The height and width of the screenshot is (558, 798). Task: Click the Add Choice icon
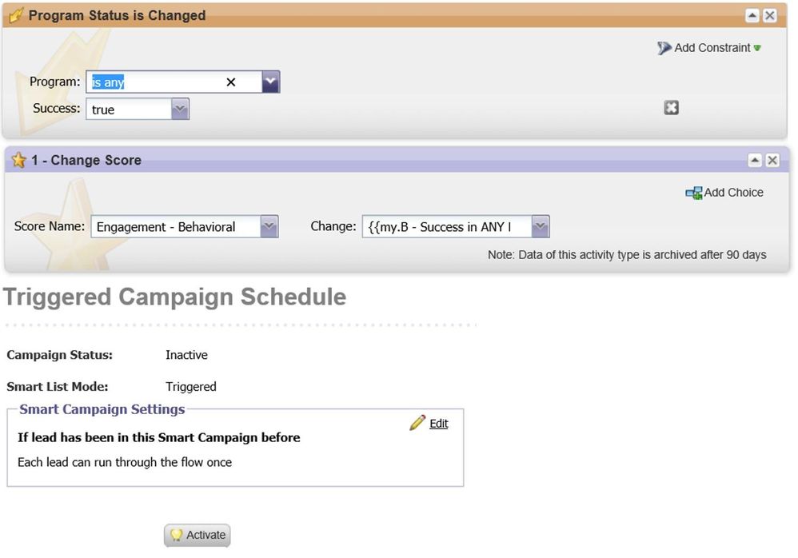point(694,193)
